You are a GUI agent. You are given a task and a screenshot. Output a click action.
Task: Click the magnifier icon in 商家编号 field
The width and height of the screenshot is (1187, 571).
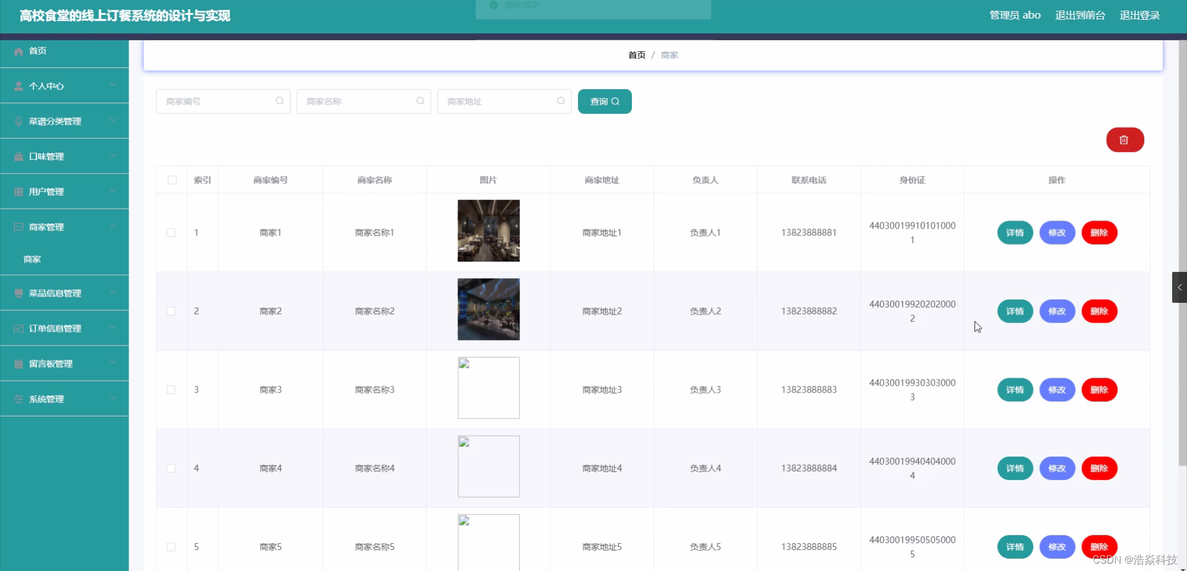tap(279, 101)
